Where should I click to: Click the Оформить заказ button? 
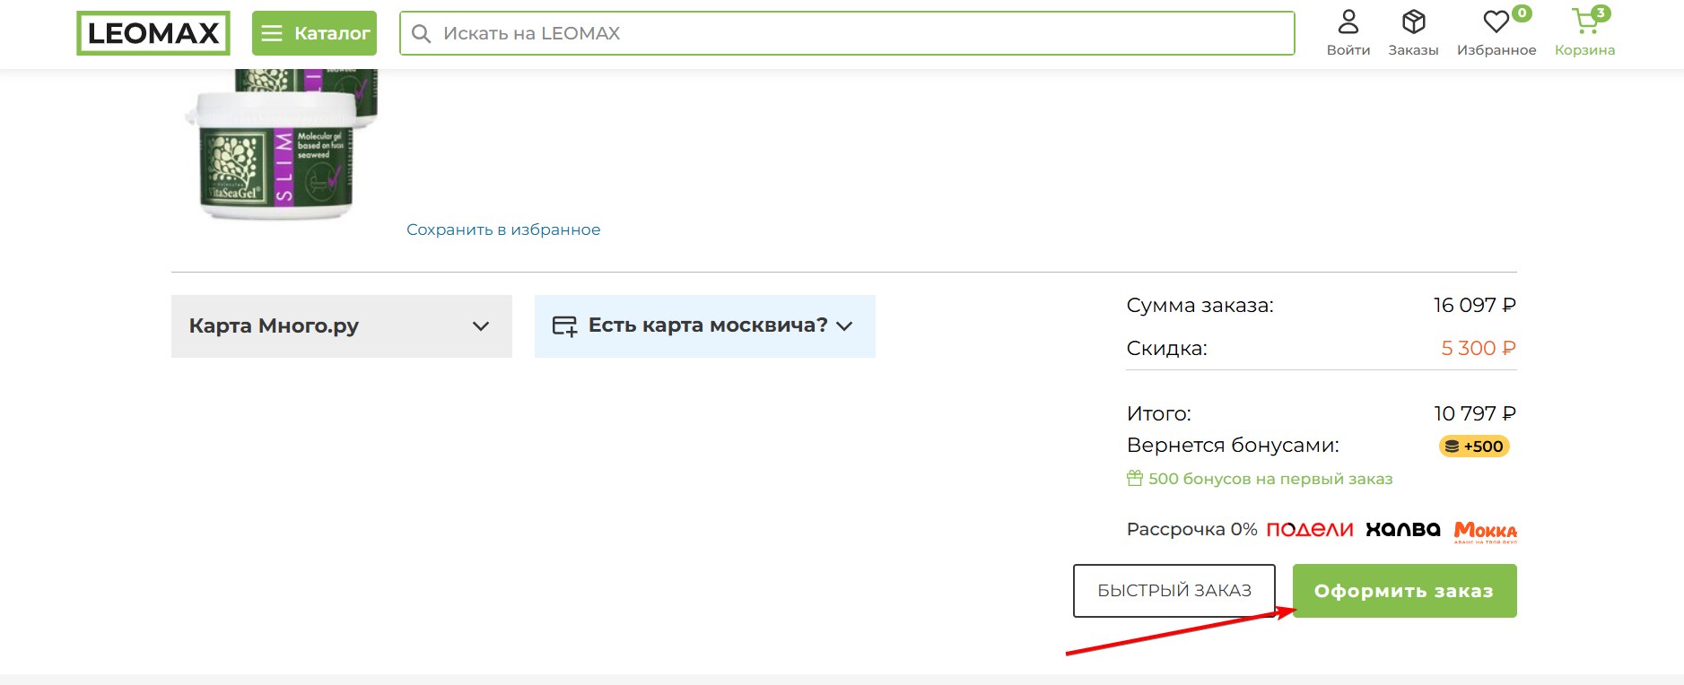(x=1405, y=591)
